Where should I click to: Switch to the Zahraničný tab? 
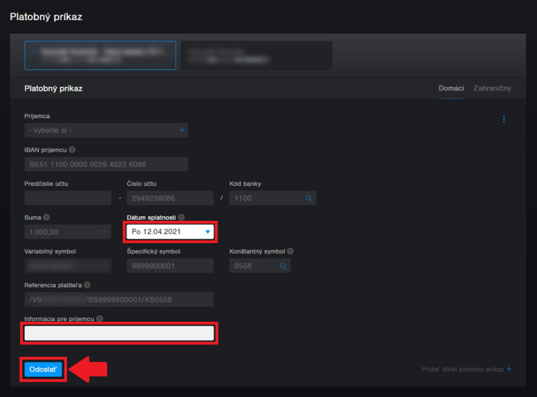click(492, 88)
